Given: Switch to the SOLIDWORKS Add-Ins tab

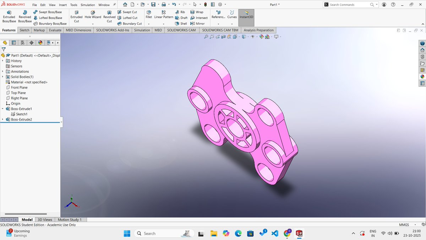Looking at the screenshot, I should pyautogui.click(x=113, y=30).
